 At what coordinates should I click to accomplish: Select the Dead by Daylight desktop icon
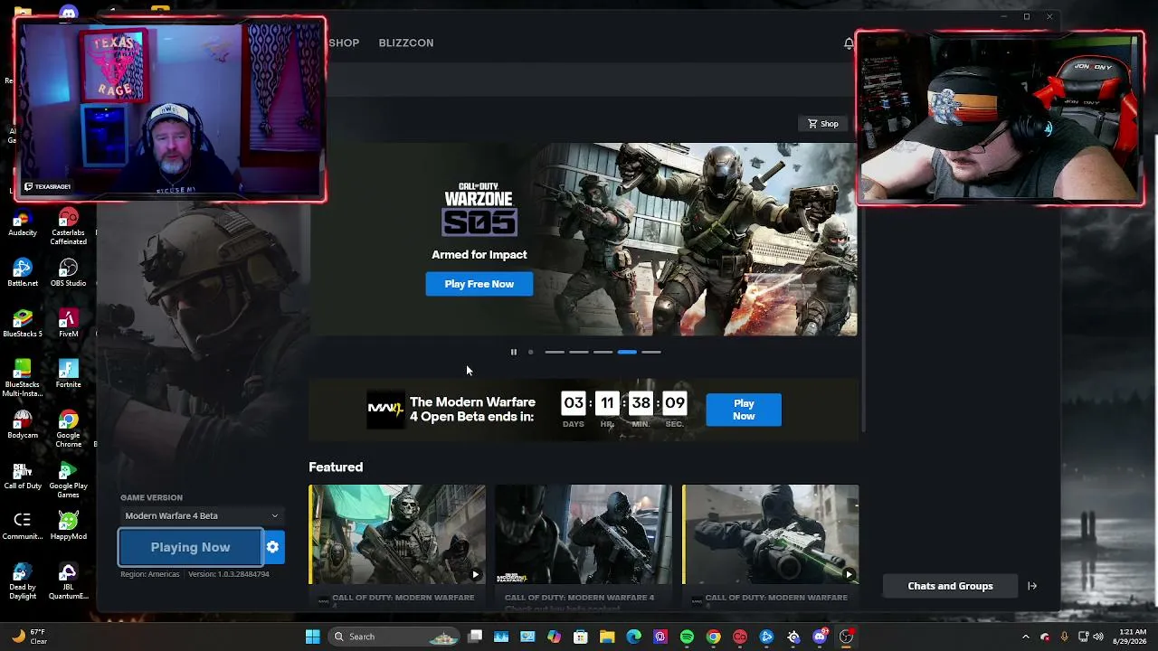pyautogui.click(x=23, y=580)
